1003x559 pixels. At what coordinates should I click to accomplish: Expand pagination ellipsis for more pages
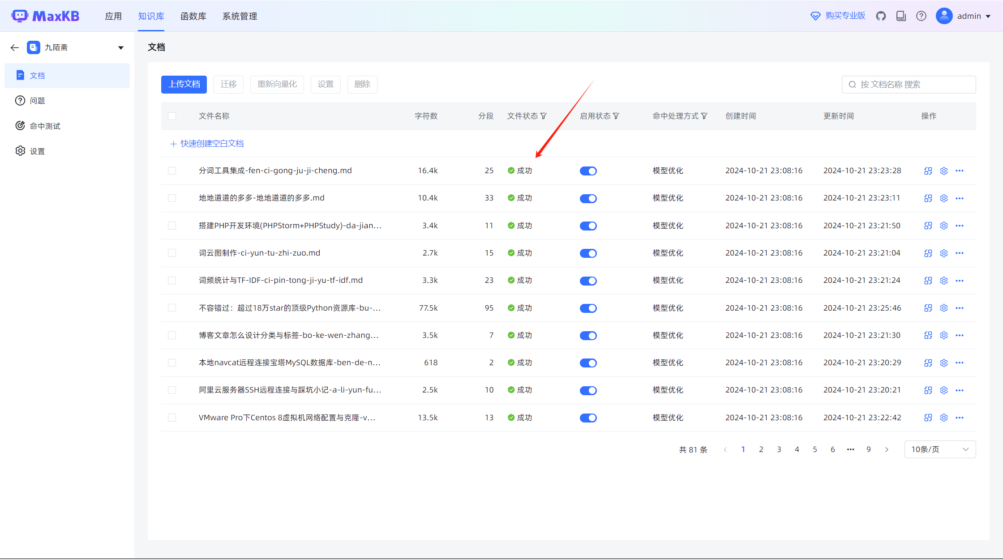(851, 449)
